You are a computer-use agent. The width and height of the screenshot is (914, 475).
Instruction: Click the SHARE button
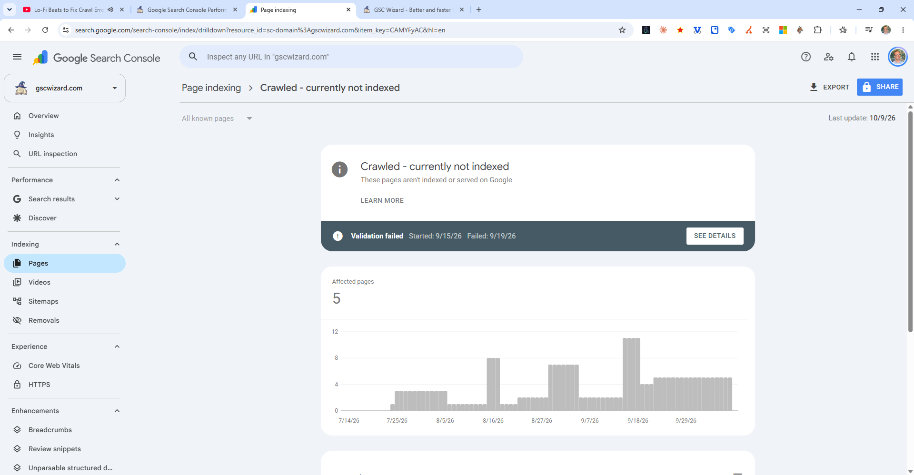tap(880, 87)
